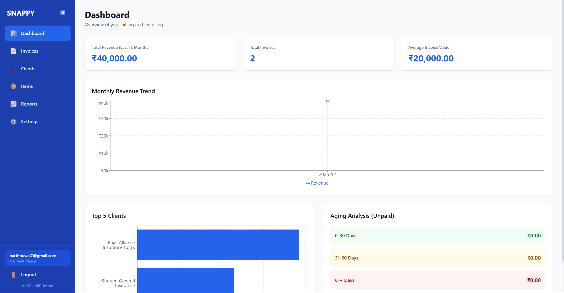
Task: Click the Bajaj Alliance Insurance Corp. bar
Action: click(218, 245)
